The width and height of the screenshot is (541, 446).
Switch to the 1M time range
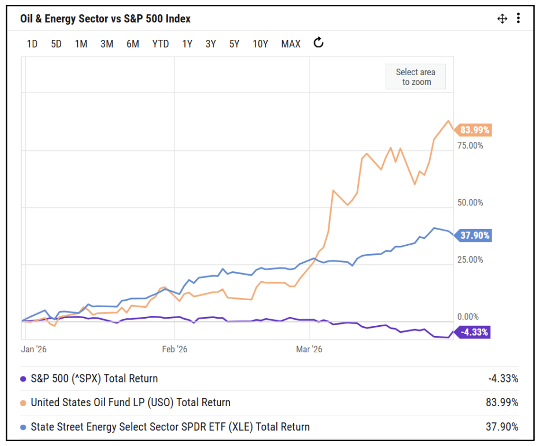point(81,44)
